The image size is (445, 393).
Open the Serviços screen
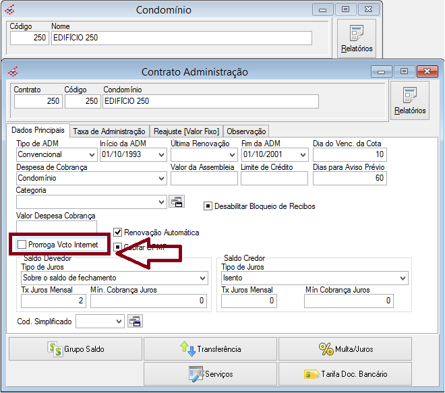click(x=210, y=373)
